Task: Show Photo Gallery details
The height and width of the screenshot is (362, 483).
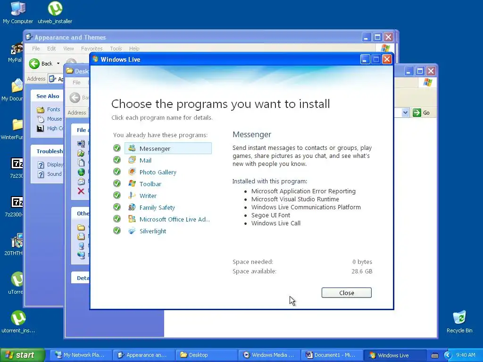Action: (x=158, y=172)
